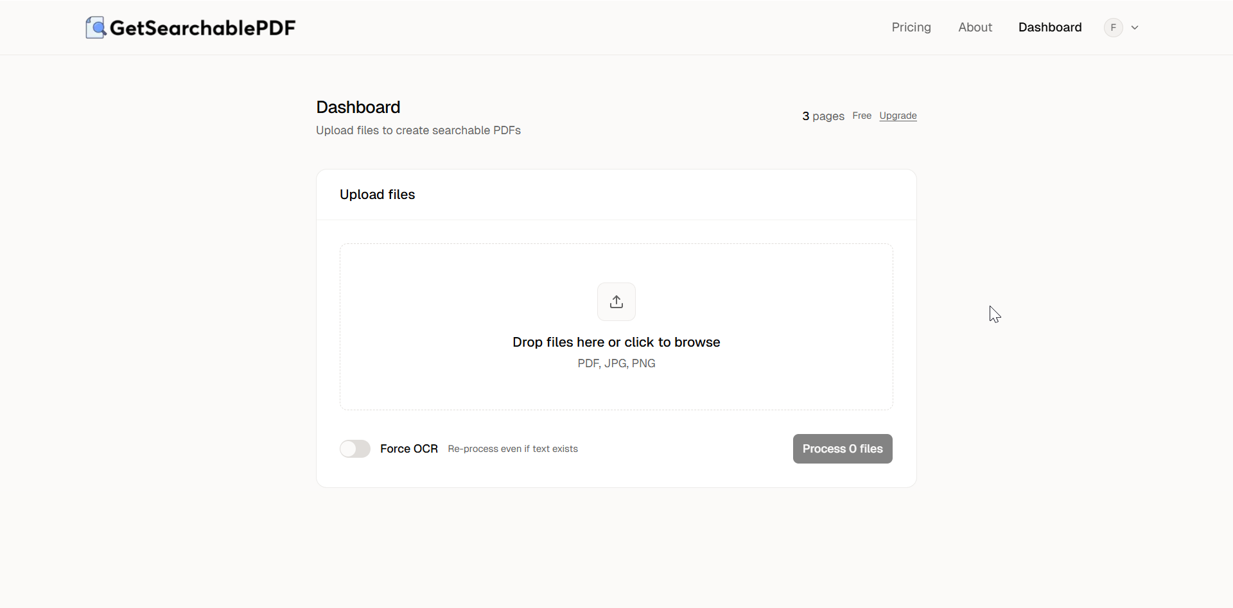Go to the Pricing page
This screenshot has width=1233, height=608.
pyautogui.click(x=911, y=27)
